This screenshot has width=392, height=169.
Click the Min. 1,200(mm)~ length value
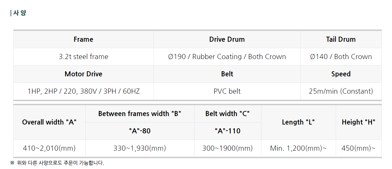pos(298,148)
